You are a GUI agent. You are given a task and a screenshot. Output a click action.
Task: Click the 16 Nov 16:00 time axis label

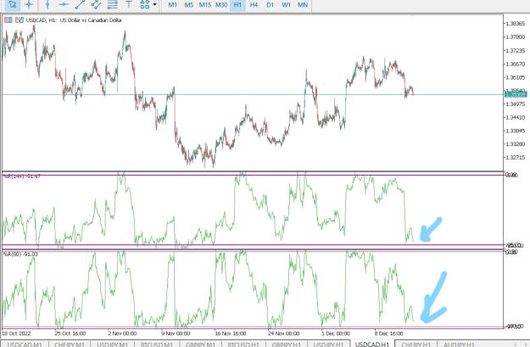click(x=231, y=333)
